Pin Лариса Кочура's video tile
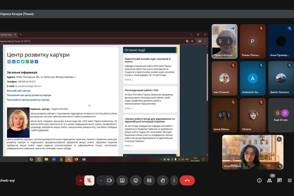Image resolution: width=294 pixels, height=196 pixels. pos(220,41)
